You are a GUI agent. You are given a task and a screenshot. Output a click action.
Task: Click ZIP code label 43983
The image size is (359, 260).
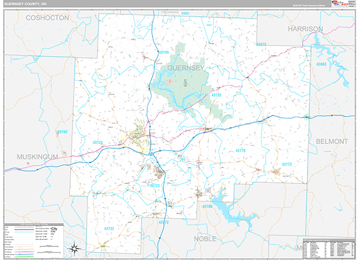[321, 65]
